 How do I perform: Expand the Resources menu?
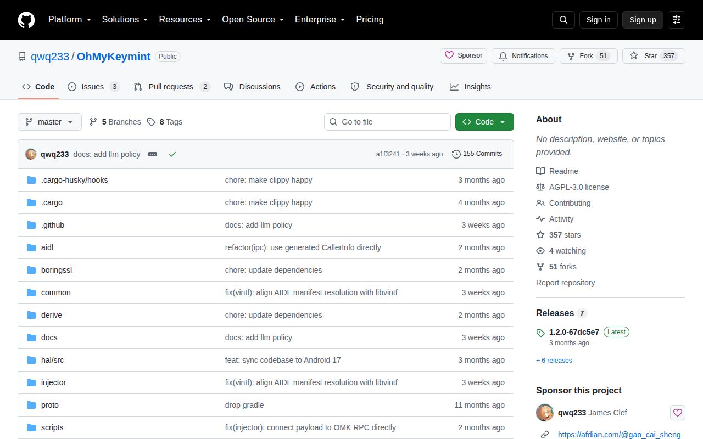pyautogui.click(x=185, y=20)
